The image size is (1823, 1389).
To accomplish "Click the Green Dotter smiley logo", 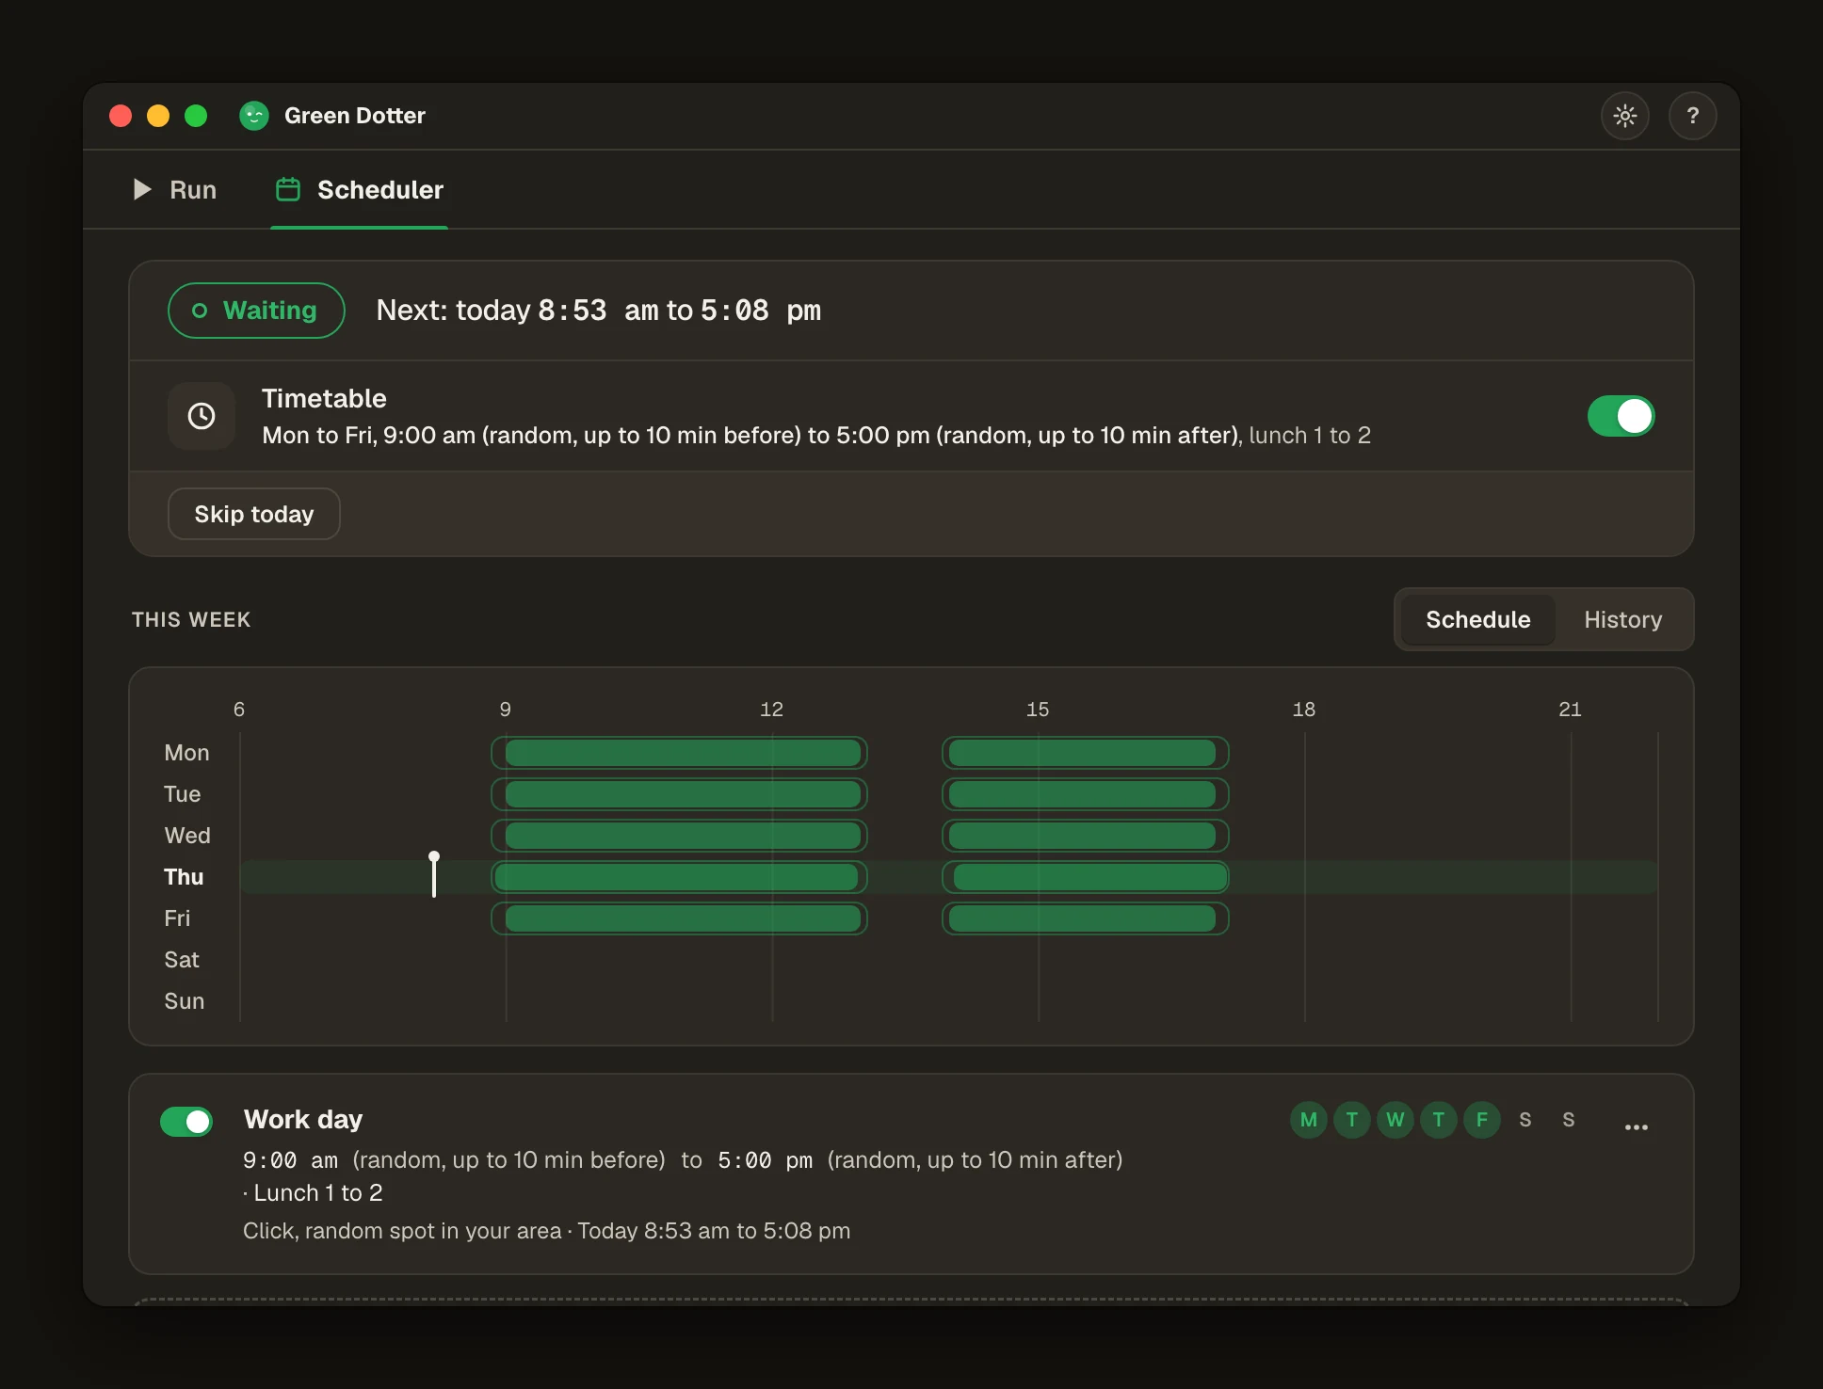I will (x=254, y=116).
